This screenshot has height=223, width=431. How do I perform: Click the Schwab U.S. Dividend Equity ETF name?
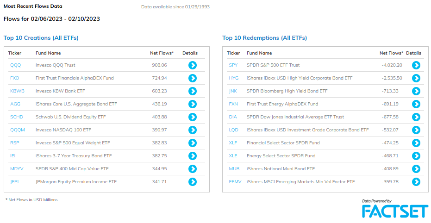(71, 117)
